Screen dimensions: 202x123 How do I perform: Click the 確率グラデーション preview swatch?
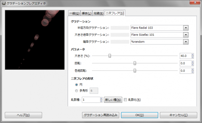(x=120, y=42)
